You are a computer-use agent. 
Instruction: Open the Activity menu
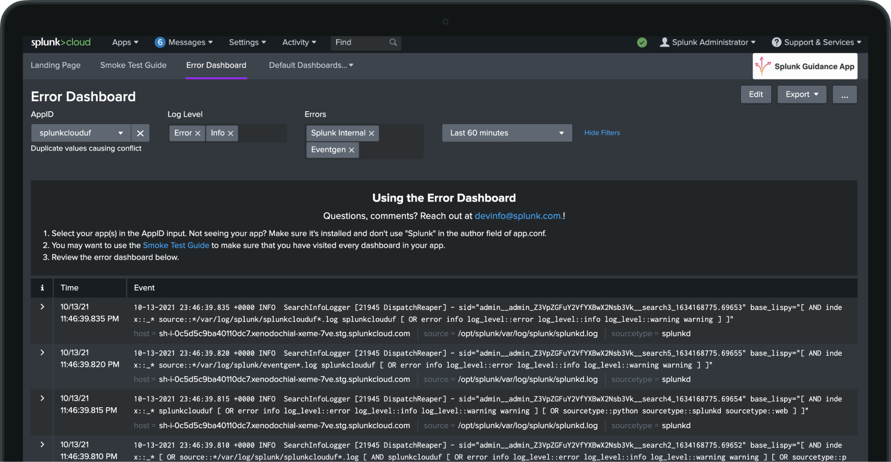[x=299, y=42]
